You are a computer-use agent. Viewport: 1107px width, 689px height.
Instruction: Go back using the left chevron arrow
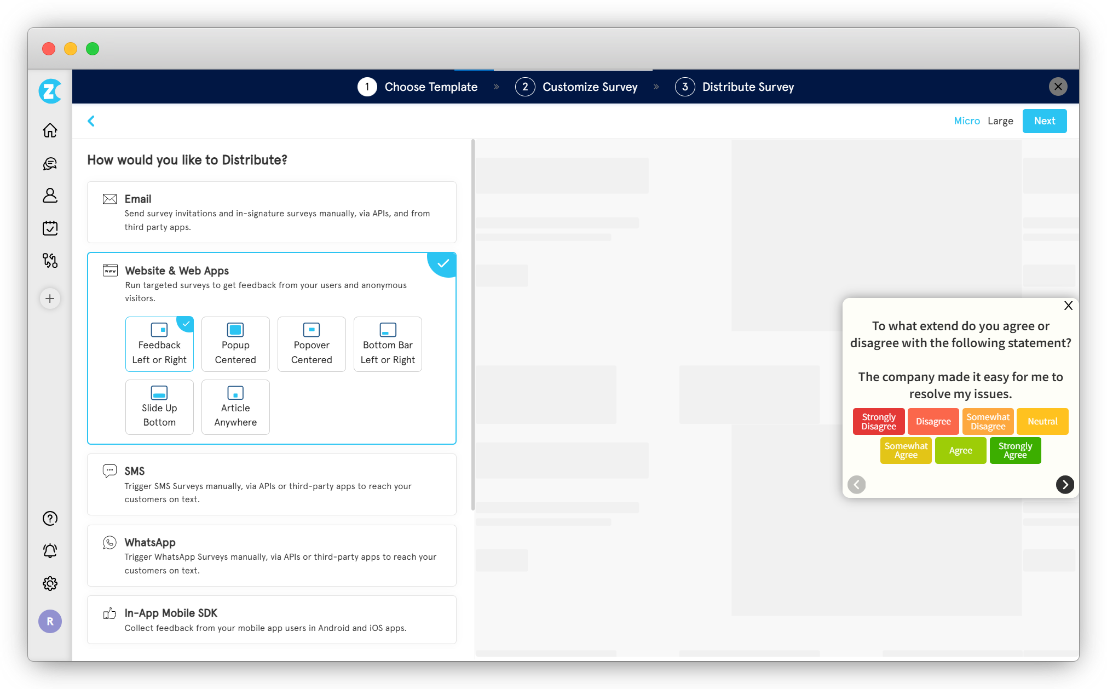[91, 121]
